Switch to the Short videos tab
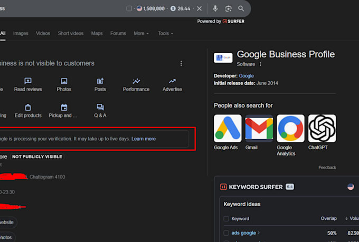 pos(71,33)
